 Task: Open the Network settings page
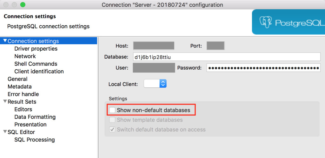25,56
